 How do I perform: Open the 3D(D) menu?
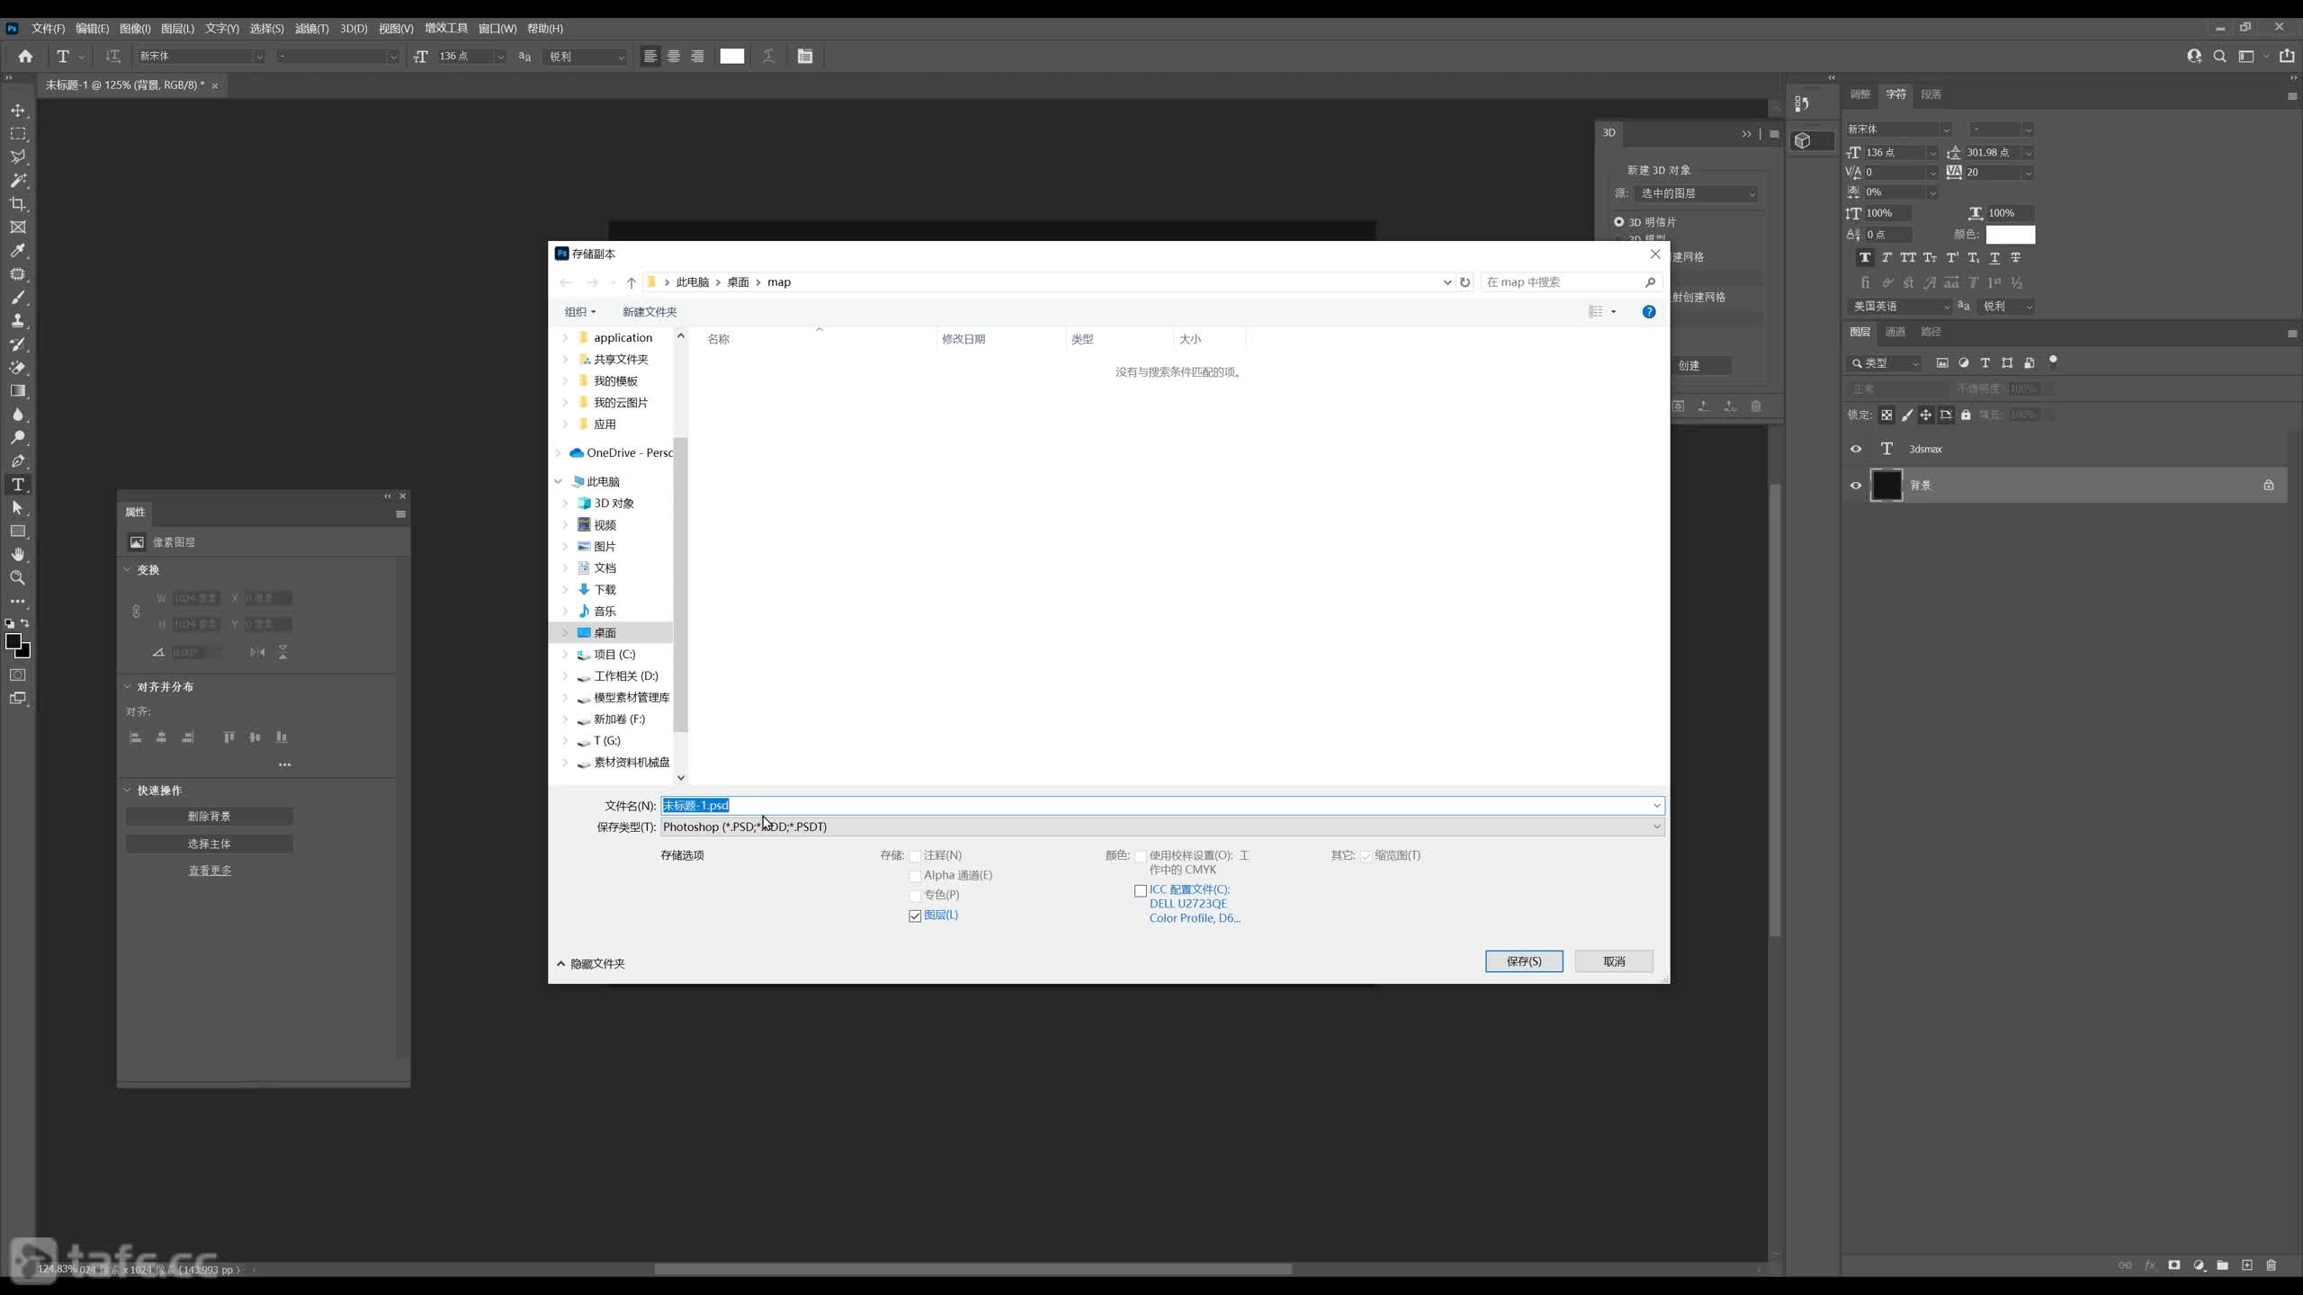coord(354,29)
